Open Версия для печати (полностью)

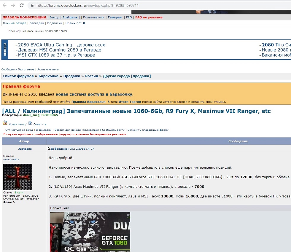pos(77,130)
